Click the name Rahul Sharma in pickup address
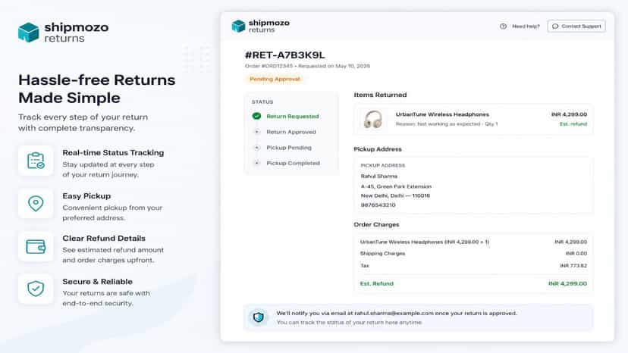The image size is (628, 353). pos(379,176)
